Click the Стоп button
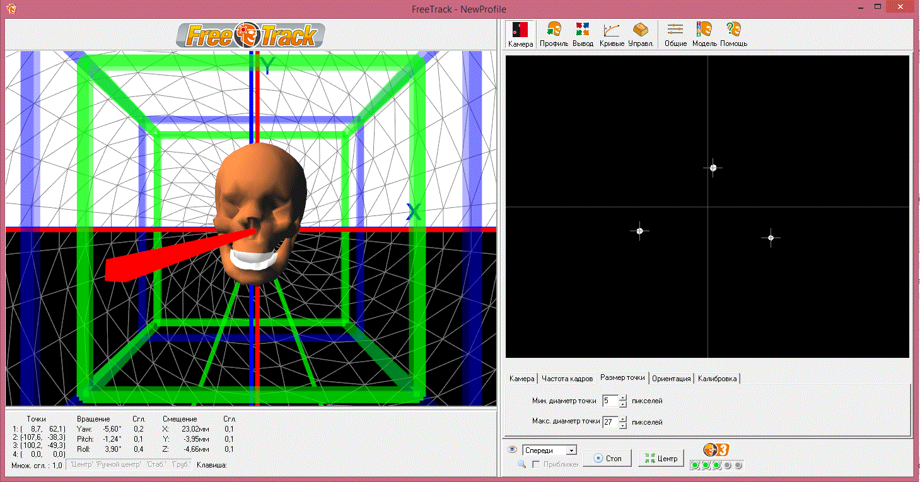Image resolution: width=920 pixels, height=482 pixels. [x=608, y=458]
